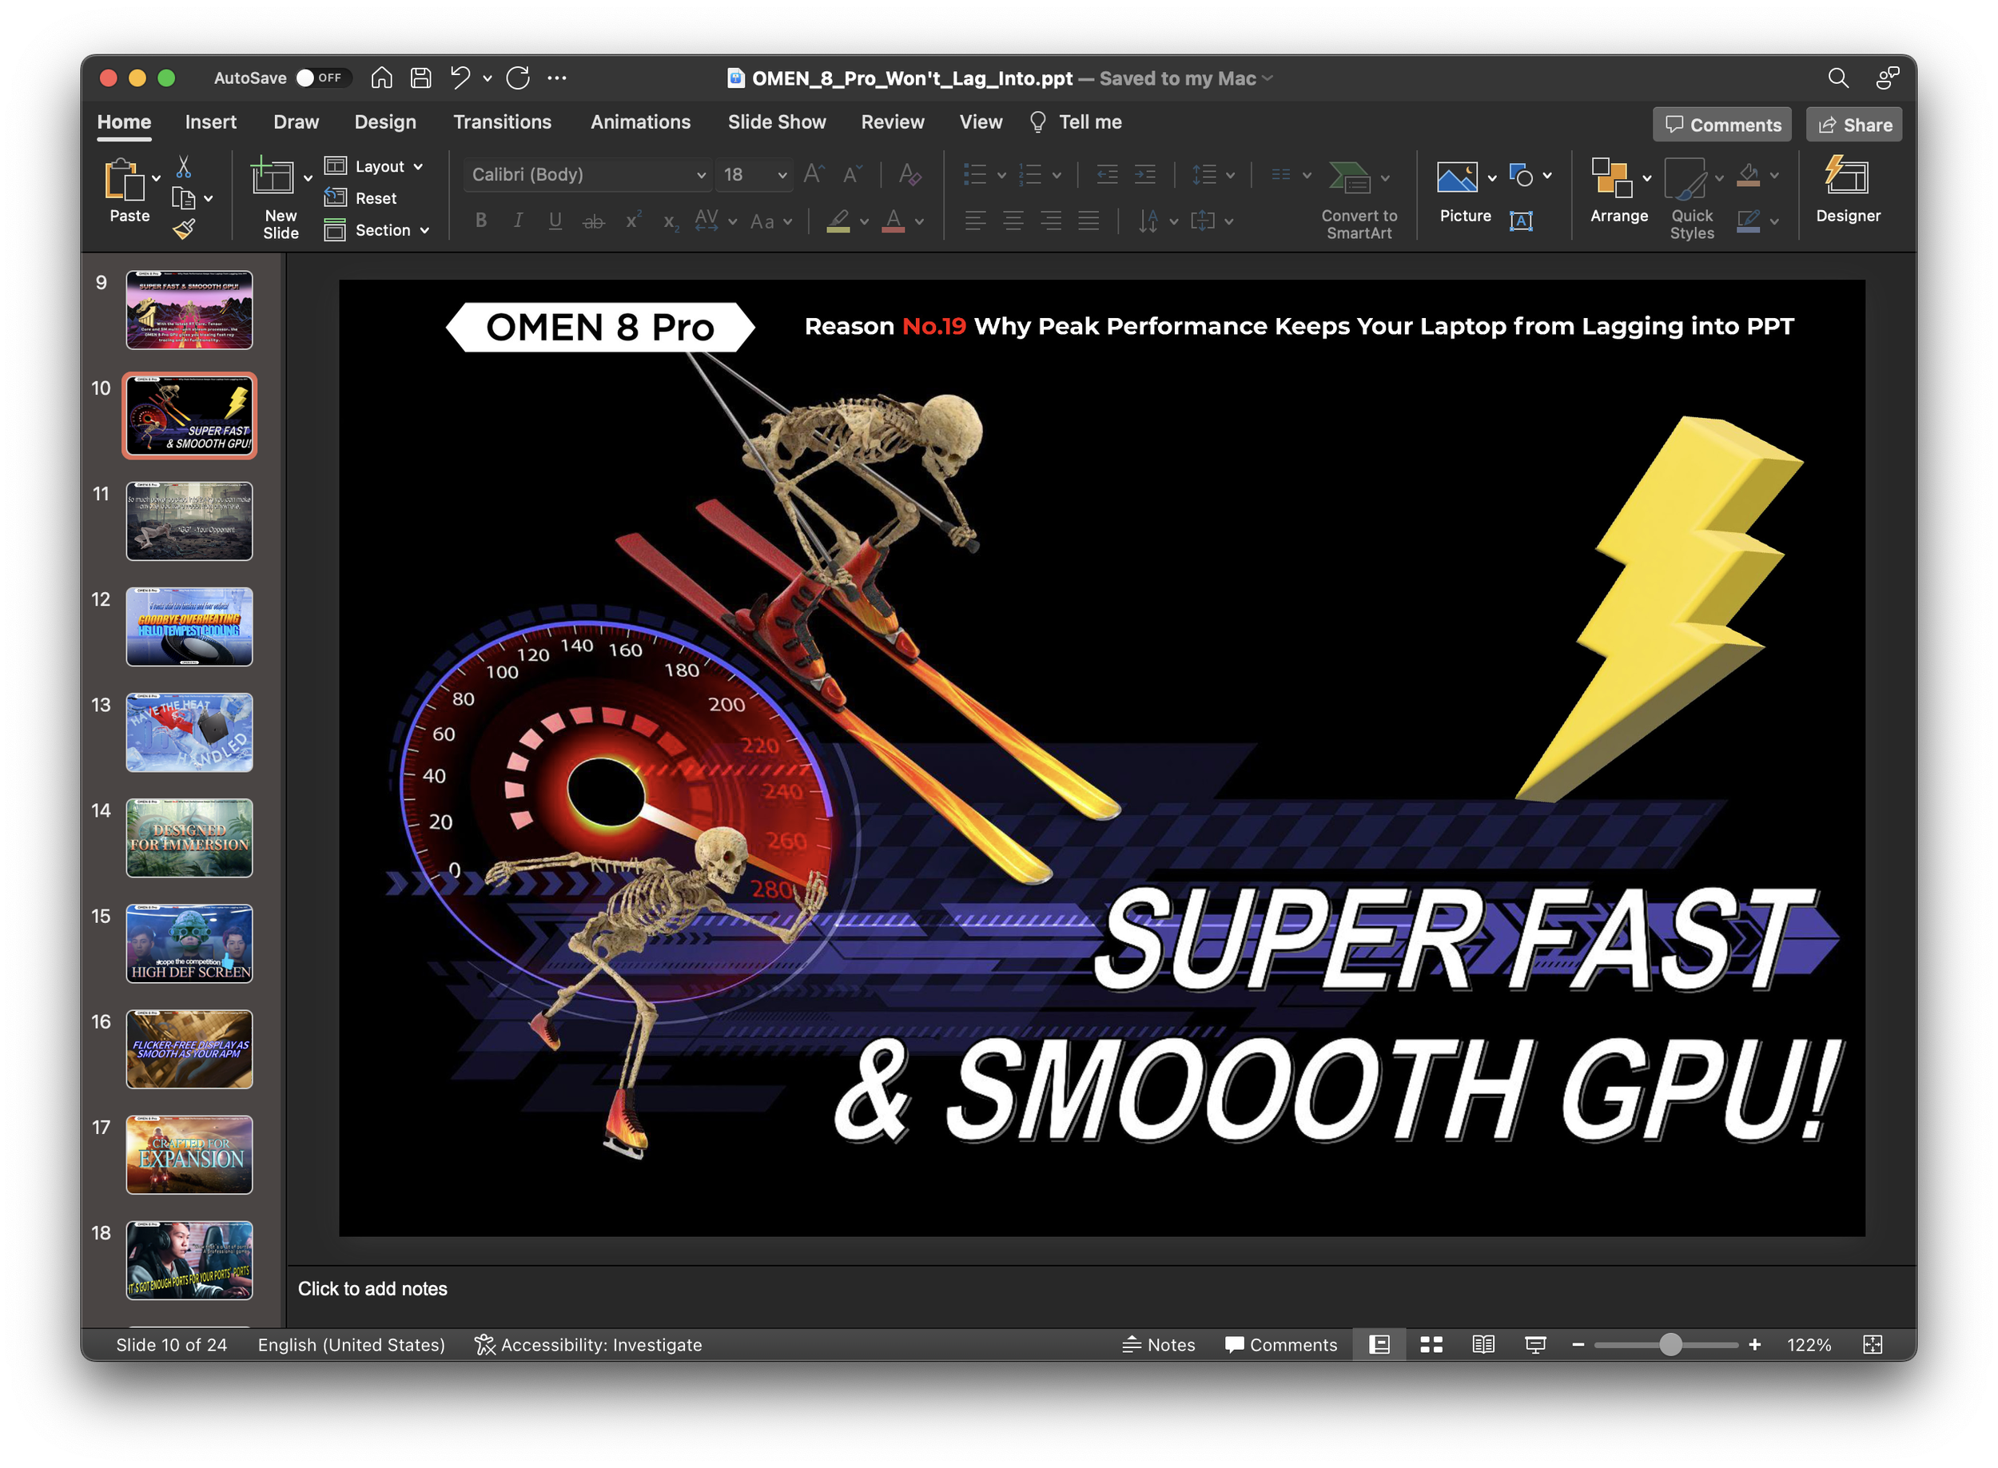The image size is (1998, 1468).
Task: Open the Paste options arrow
Action: pyautogui.click(x=157, y=177)
